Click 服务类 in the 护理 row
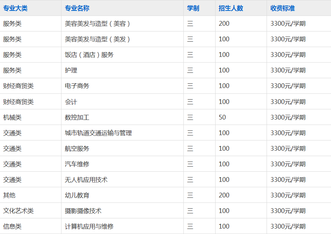The image size is (331, 234). (x=12, y=70)
